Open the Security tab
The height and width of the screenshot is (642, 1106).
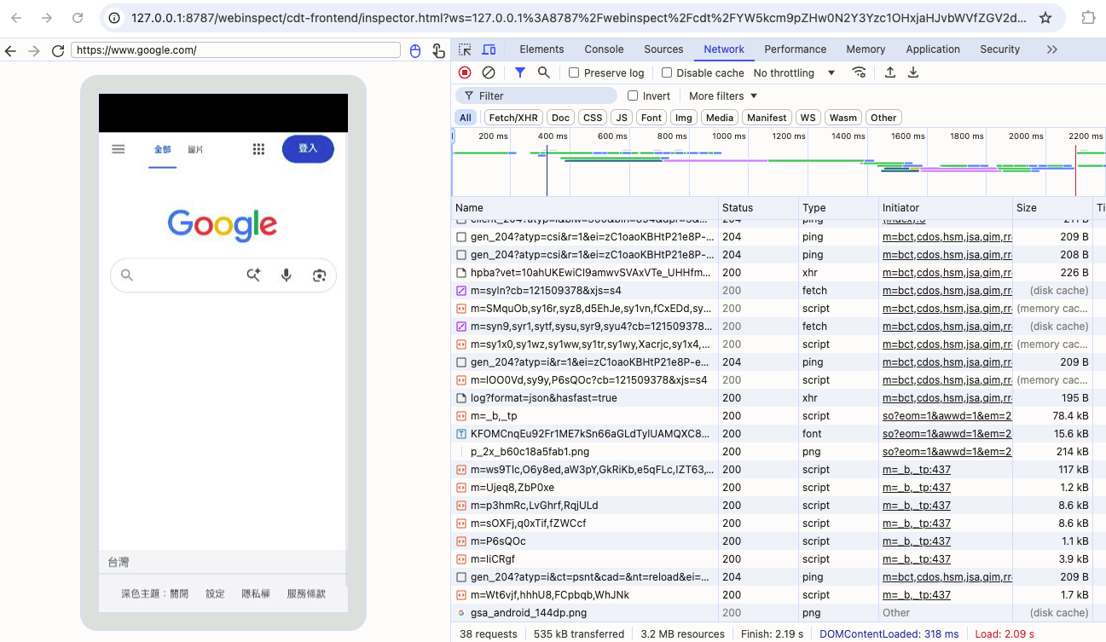[x=999, y=49]
